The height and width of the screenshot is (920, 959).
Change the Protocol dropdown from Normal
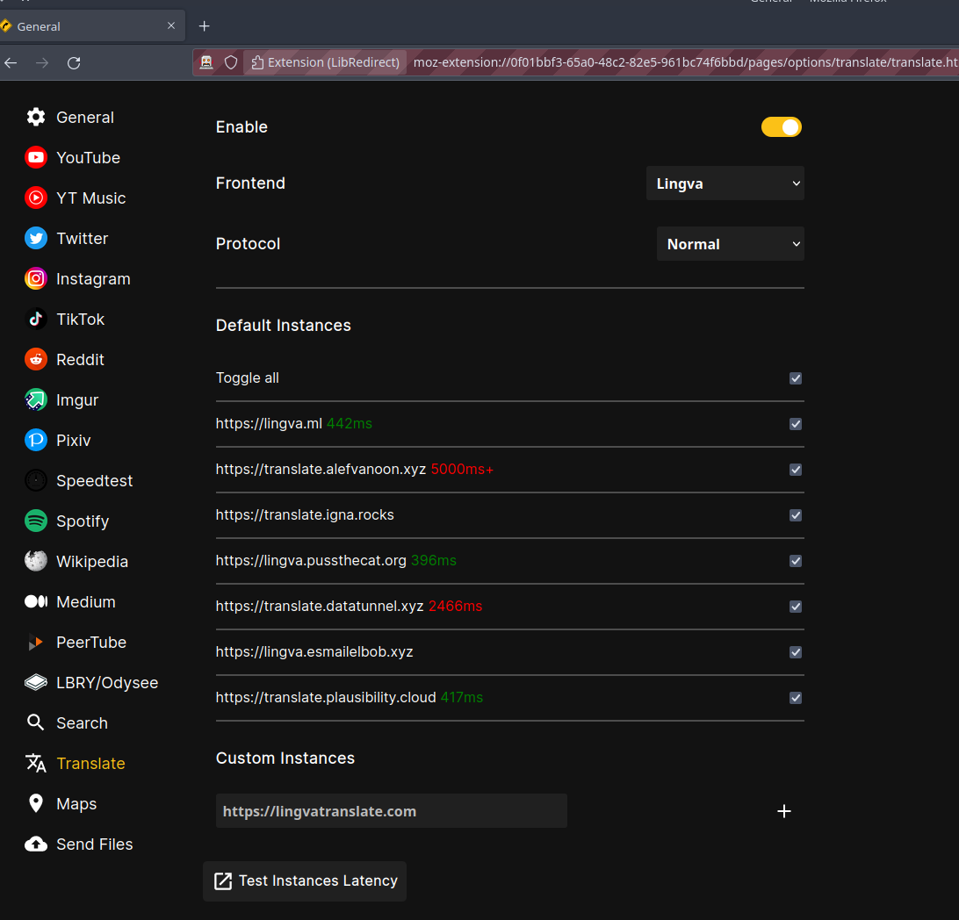point(731,243)
